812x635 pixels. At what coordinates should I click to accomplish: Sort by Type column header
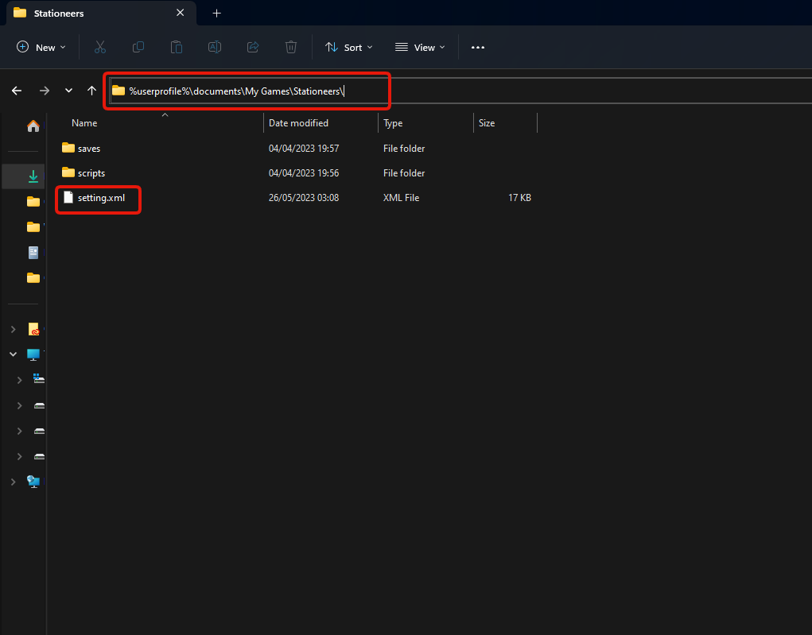tap(393, 123)
